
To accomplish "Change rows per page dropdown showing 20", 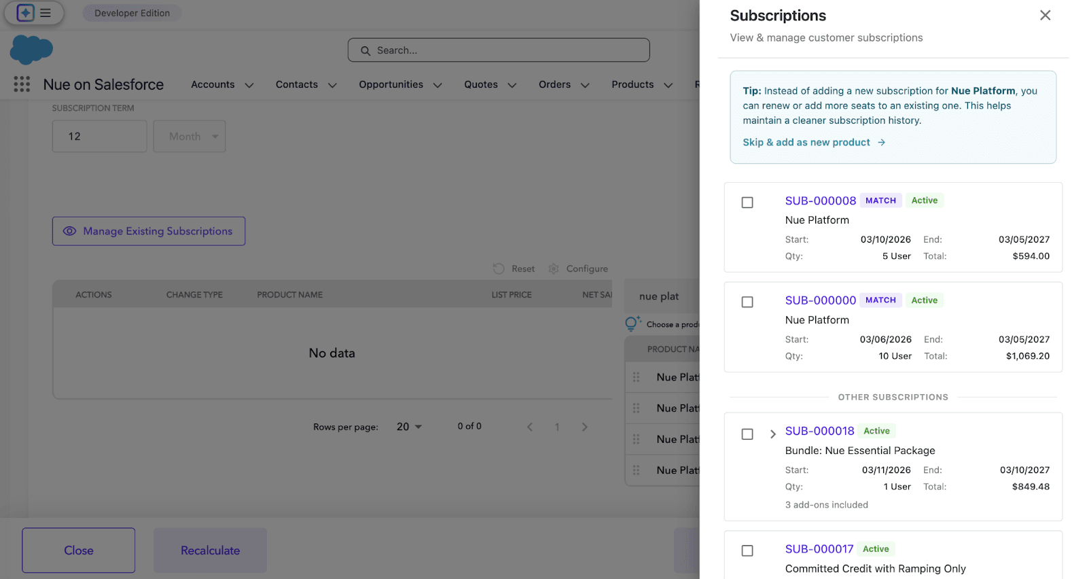I will point(409,427).
